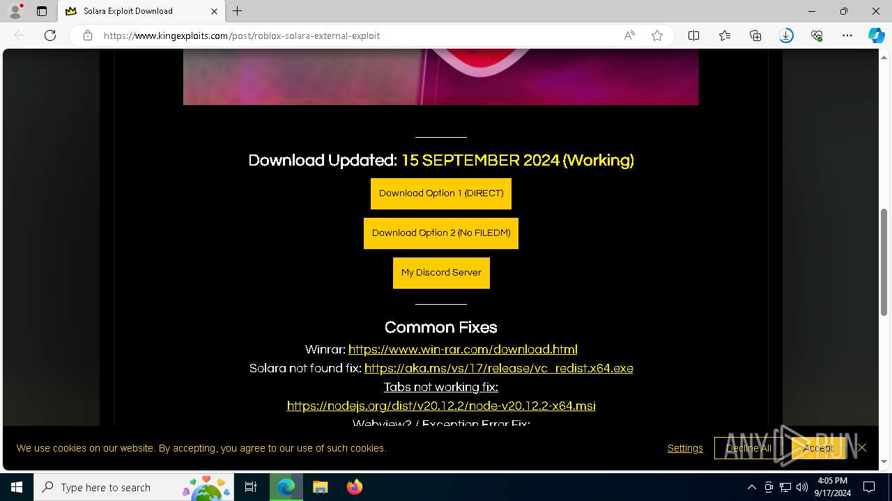Open the Windows Start menu

(x=17, y=487)
